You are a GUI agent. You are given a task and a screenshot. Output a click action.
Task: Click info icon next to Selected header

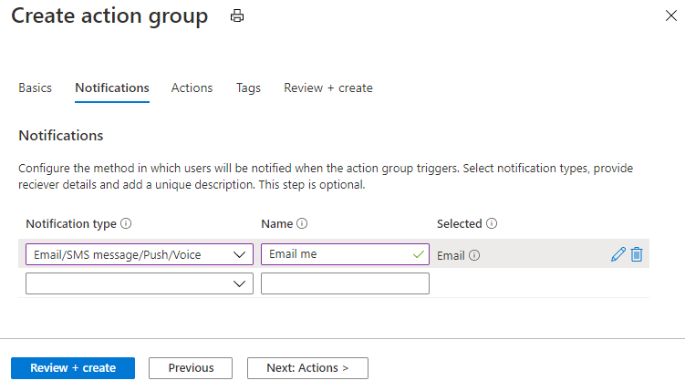492,223
